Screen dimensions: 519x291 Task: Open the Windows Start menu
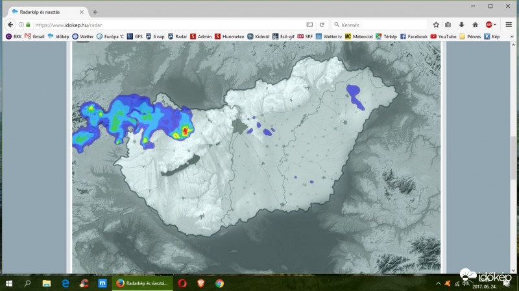click(x=9, y=283)
